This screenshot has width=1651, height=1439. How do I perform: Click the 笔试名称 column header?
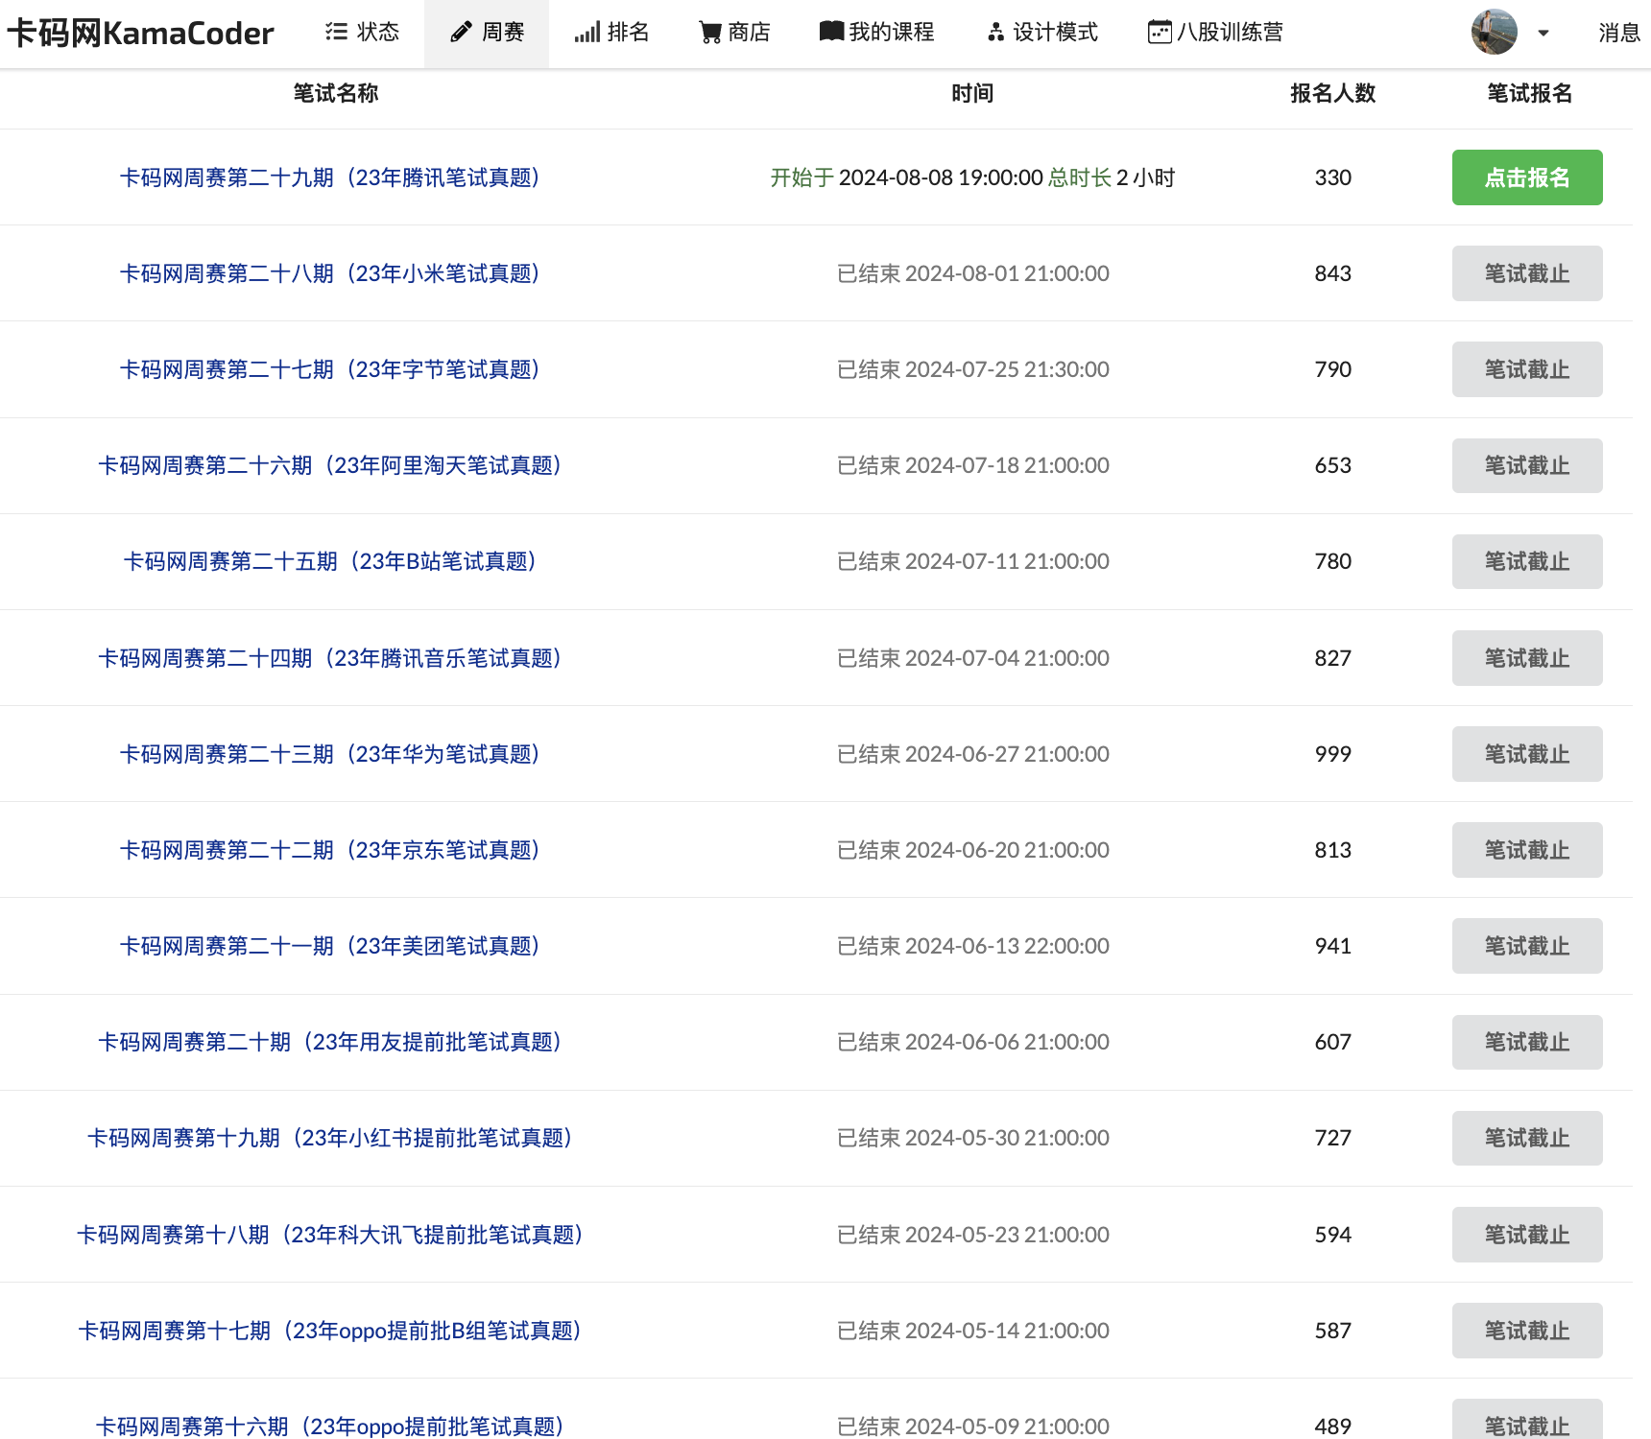[x=336, y=93]
